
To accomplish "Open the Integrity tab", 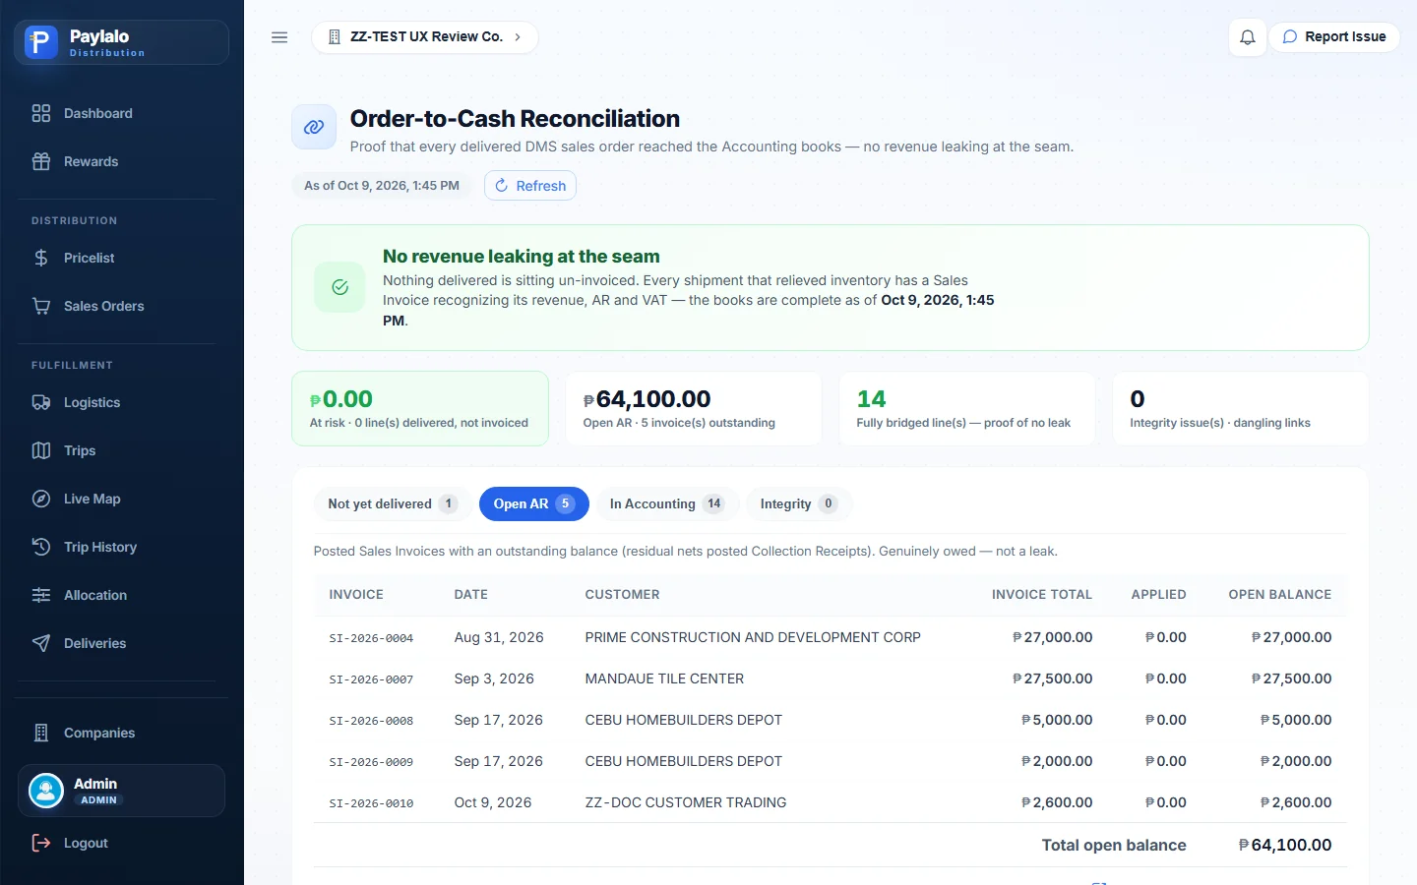I will tap(798, 503).
